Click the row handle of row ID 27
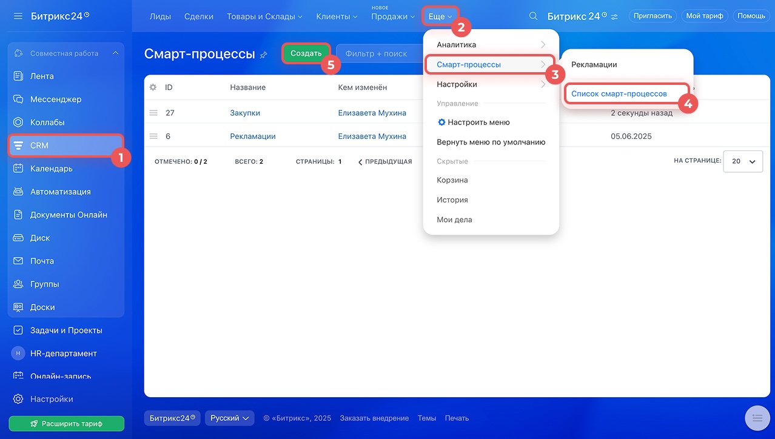Screen dimensions: 775x439 tap(153, 113)
